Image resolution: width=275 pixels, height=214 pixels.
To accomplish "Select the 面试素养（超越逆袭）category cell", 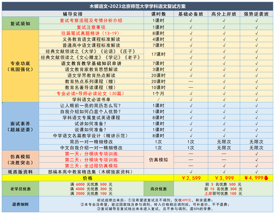I will tap(20, 126).
